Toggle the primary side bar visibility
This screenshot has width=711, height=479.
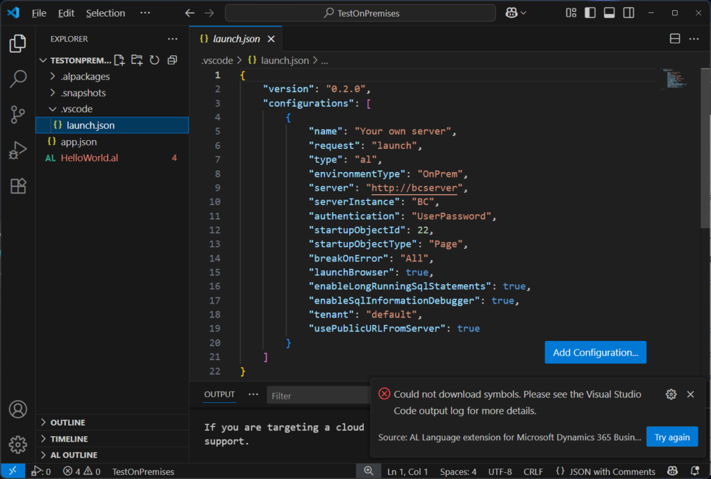(x=590, y=12)
